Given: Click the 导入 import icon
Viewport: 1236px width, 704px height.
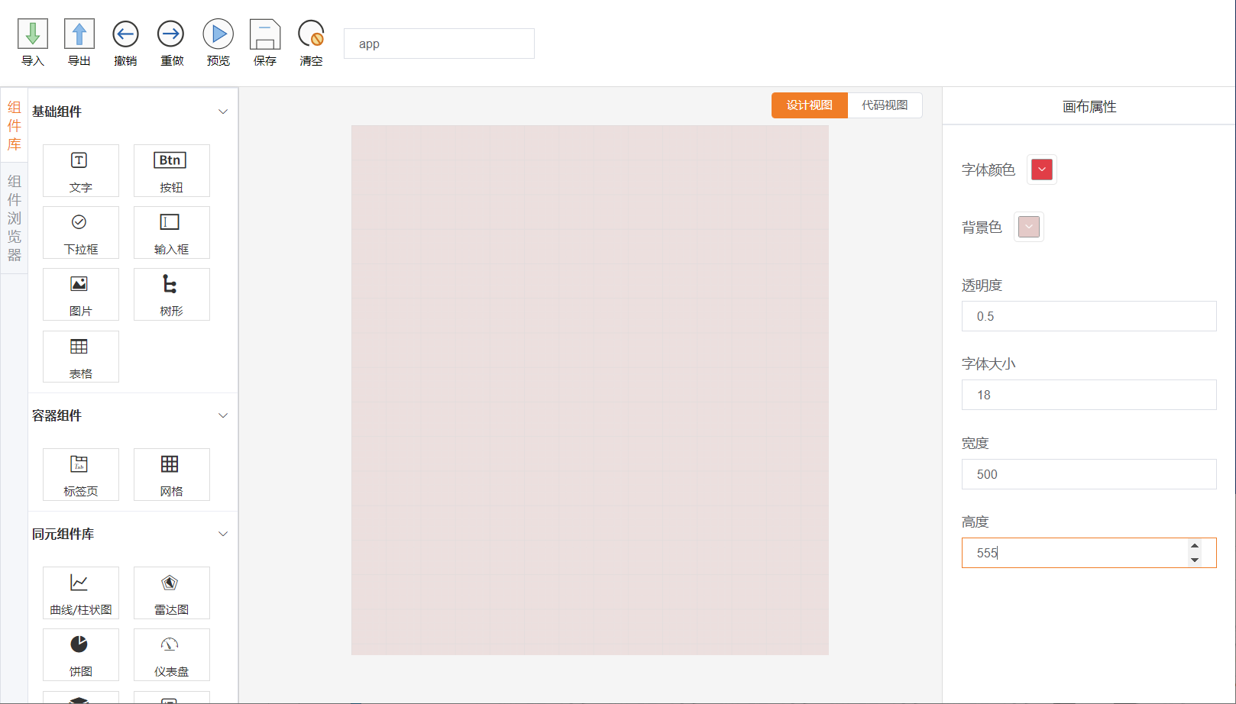Looking at the screenshot, I should coord(33,34).
